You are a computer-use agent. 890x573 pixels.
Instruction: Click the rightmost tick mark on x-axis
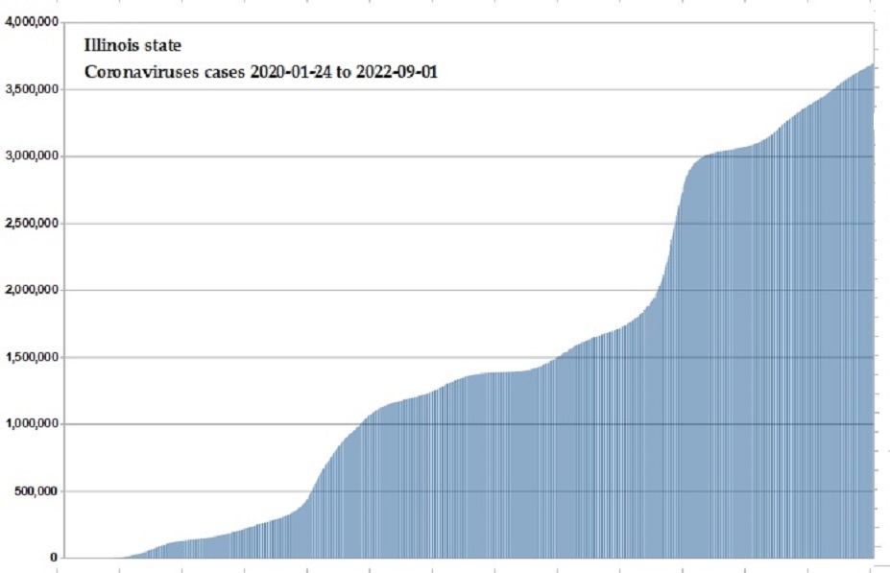pyautogui.click(x=870, y=566)
